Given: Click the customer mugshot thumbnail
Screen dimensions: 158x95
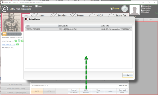Looking at the screenshot, I should point(11,22).
